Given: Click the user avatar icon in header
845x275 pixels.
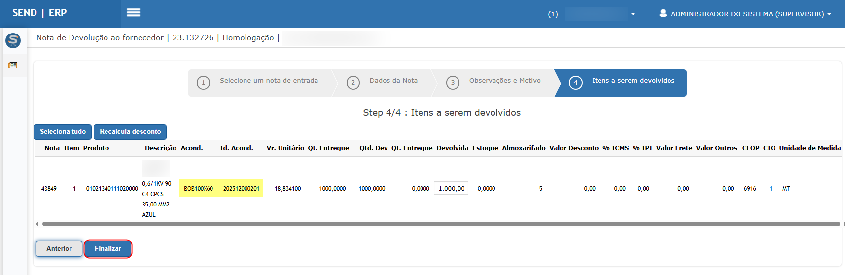Looking at the screenshot, I should pyautogui.click(x=663, y=13).
